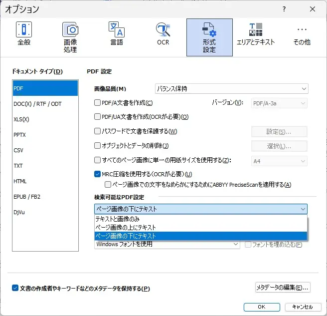Open the A4 paper size dropdown
327x316 pixels.
pyautogui.click(x=279, y=161)
